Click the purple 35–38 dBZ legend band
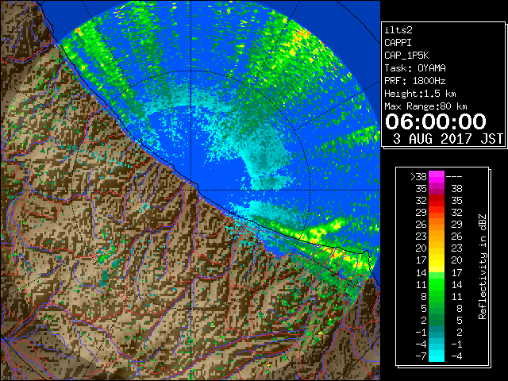The width and height of the screenshot is (508, 381). pyautogui.click(x=437, y=189)
